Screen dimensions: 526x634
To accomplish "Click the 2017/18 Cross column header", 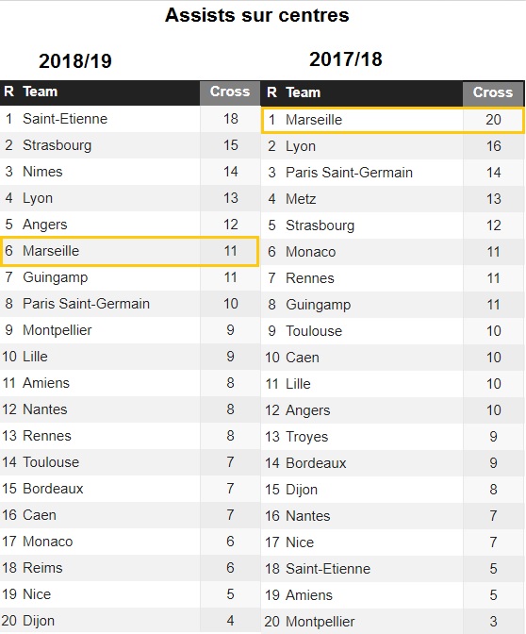I will point(493,92).
